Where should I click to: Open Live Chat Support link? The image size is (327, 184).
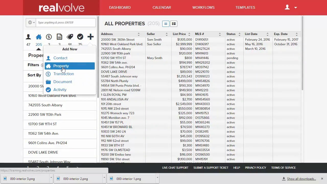tap(175, 168)
